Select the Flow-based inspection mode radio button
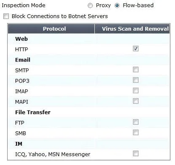Screen dimensions: 175x165 click(x=117, y=5)
